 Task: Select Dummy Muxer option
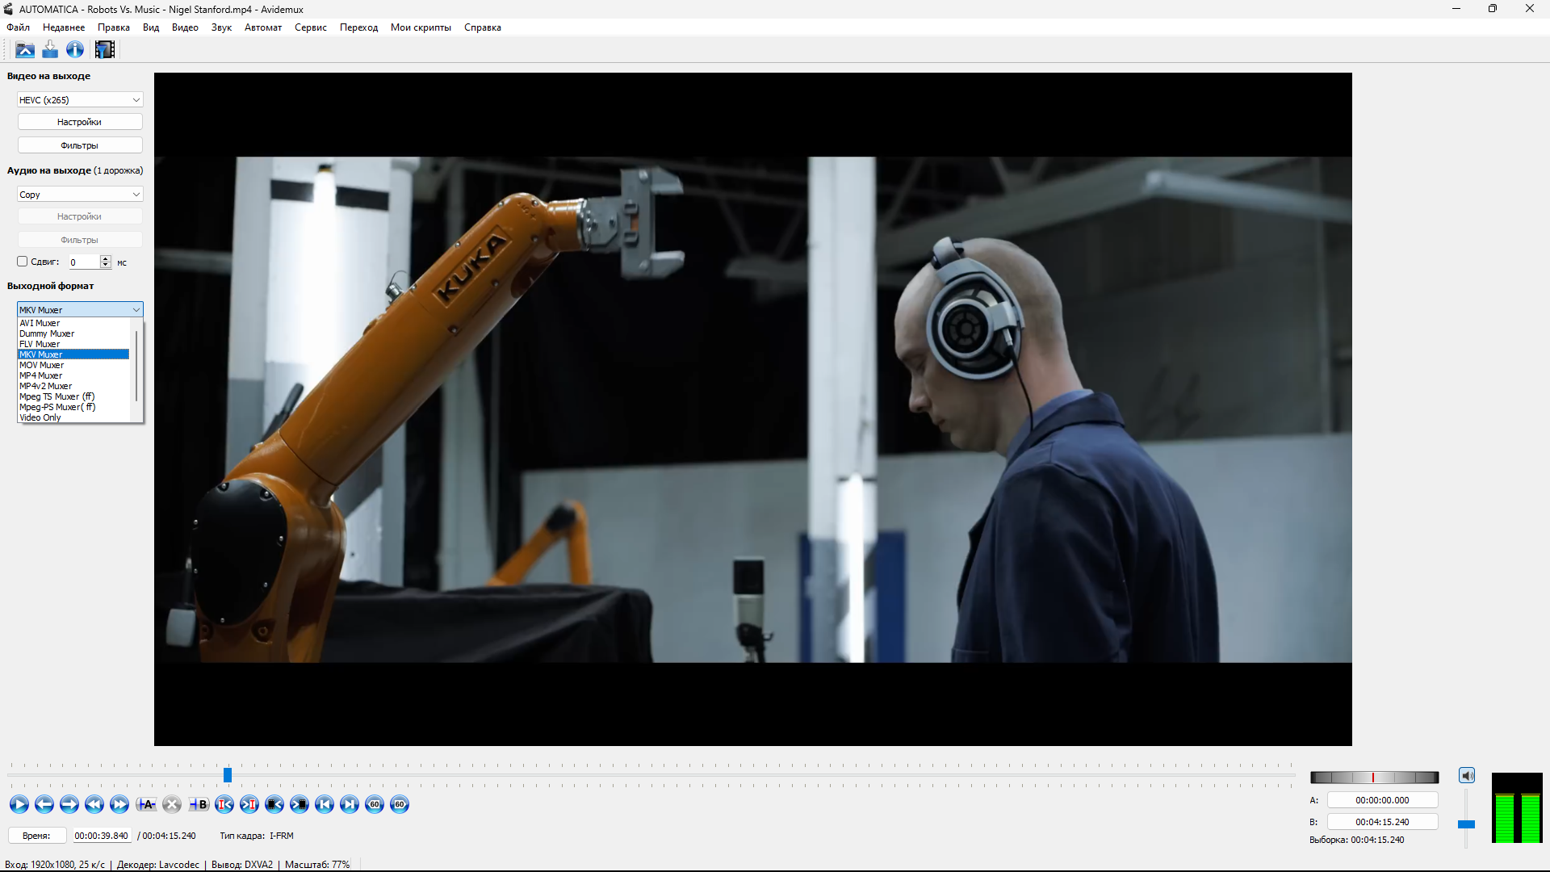point(73,333)
